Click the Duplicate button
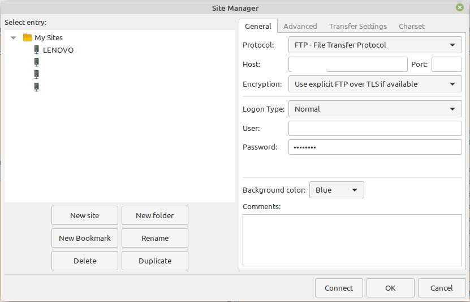Image resolution: width=470 pixels, height=302 pixels. coord(155,261)
